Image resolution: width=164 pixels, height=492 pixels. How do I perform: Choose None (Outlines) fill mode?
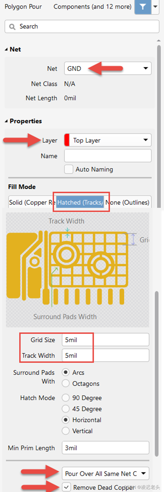click(128, 202)
